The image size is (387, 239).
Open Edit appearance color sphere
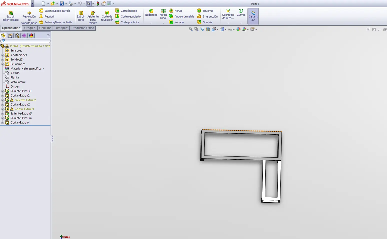238,29
